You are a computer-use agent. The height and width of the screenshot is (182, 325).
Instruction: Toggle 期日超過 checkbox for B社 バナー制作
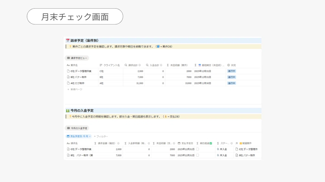pyautogui.click(x=197, y=155)
